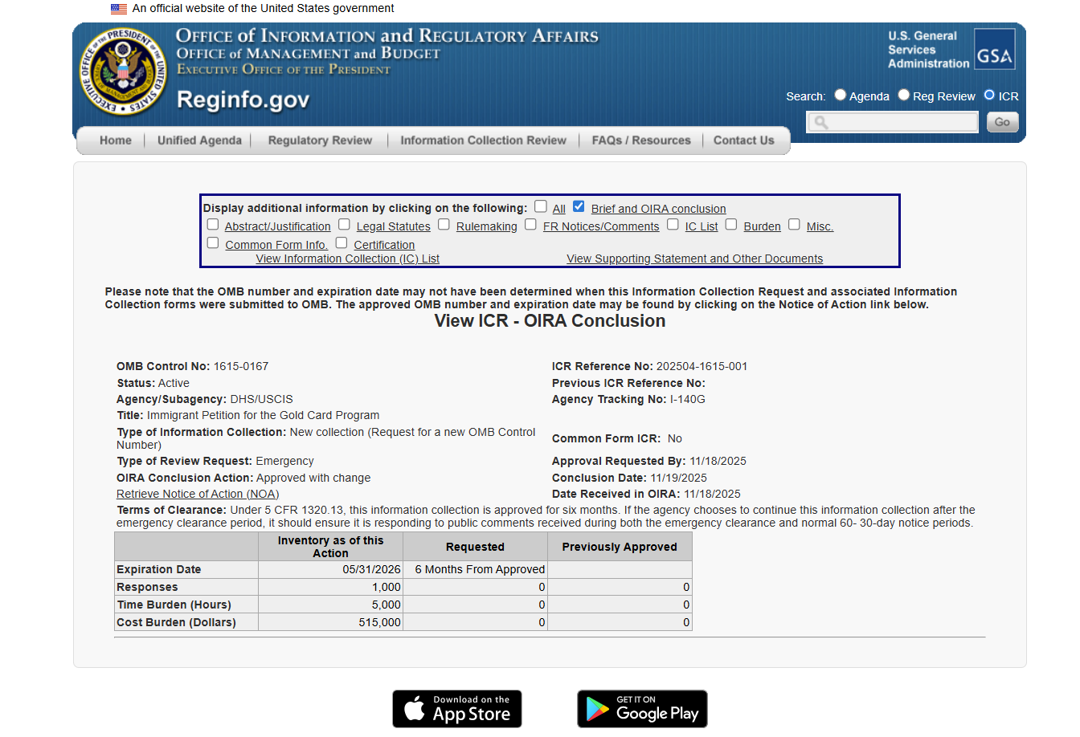The width and height of the screenshot is (1080, 737).
Task: Open Information Collection Review menu
Action: [483, 140]
